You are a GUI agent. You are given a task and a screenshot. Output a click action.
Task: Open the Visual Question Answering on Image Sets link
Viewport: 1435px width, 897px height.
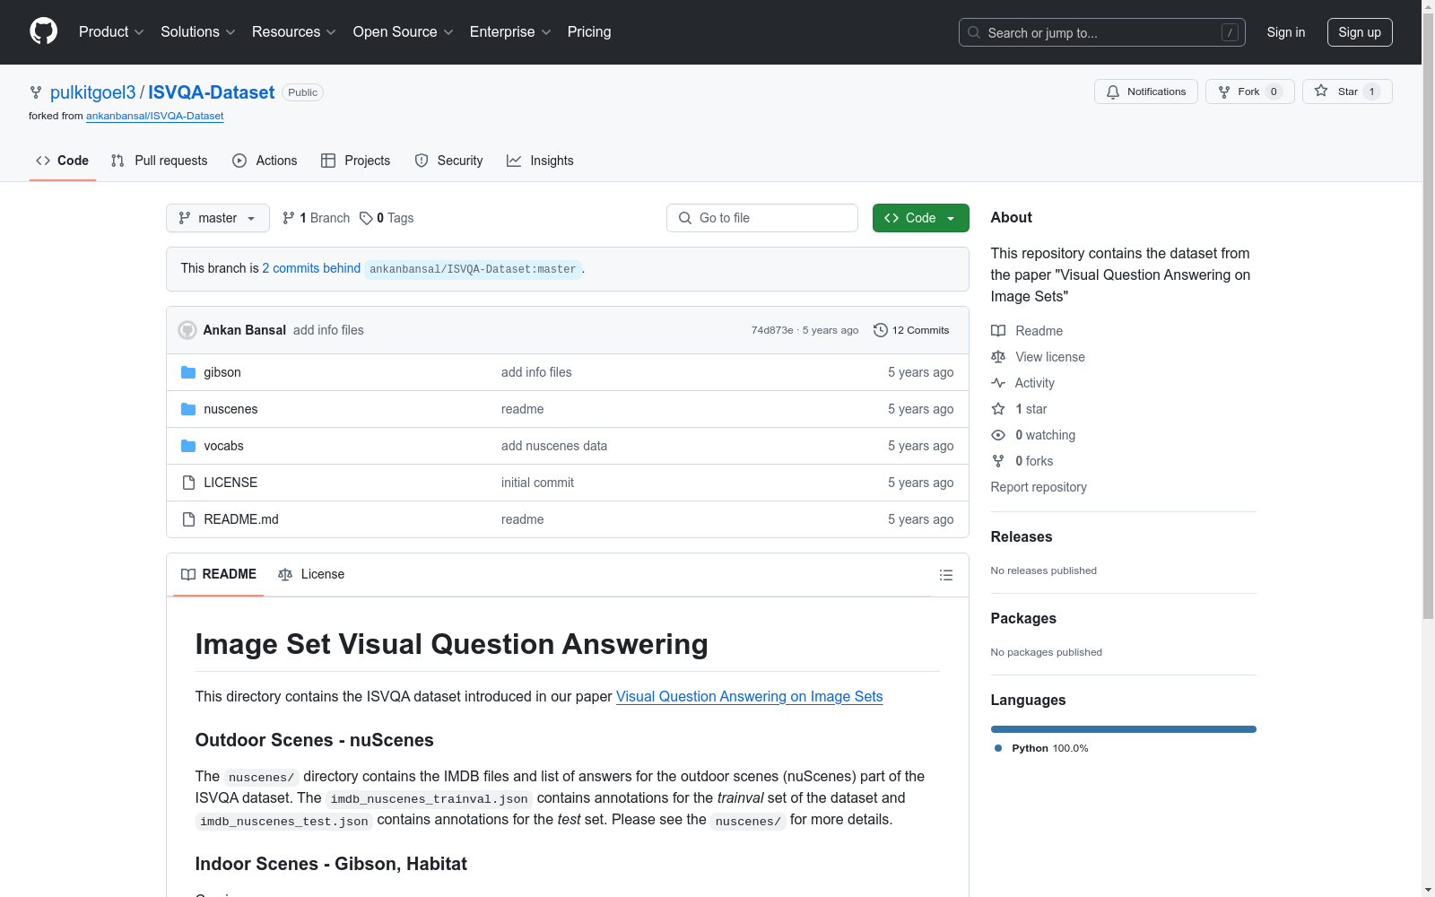click(750, 697)
